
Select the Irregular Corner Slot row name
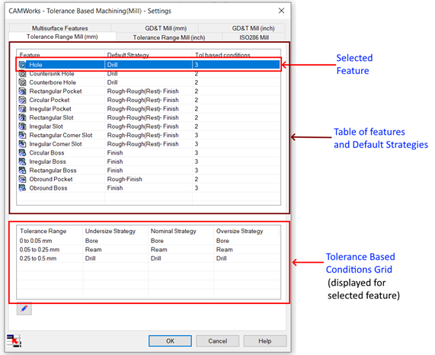56,144
